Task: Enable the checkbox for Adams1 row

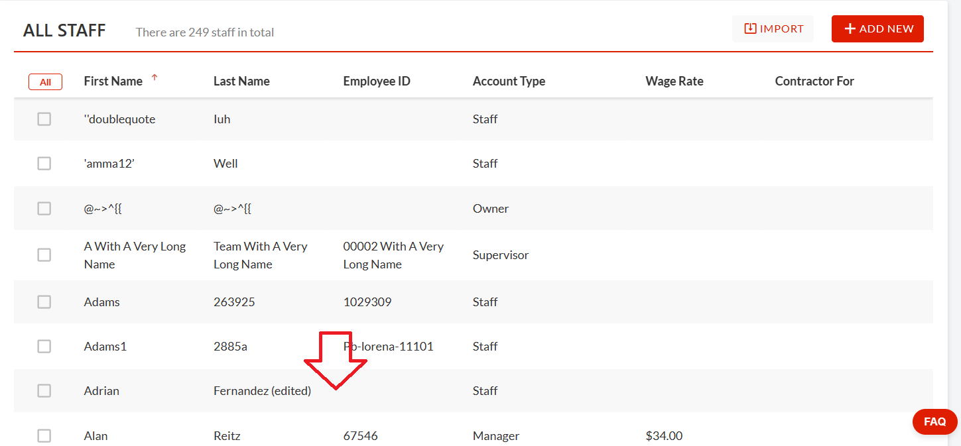Action: [44, 346]
